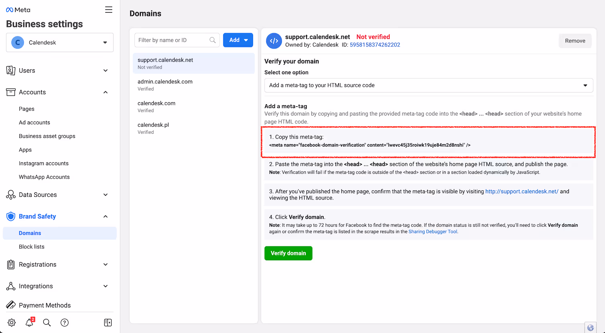Click the settings gear icon
The width and height of the screenshot is (605, 333).
point(11,322)
